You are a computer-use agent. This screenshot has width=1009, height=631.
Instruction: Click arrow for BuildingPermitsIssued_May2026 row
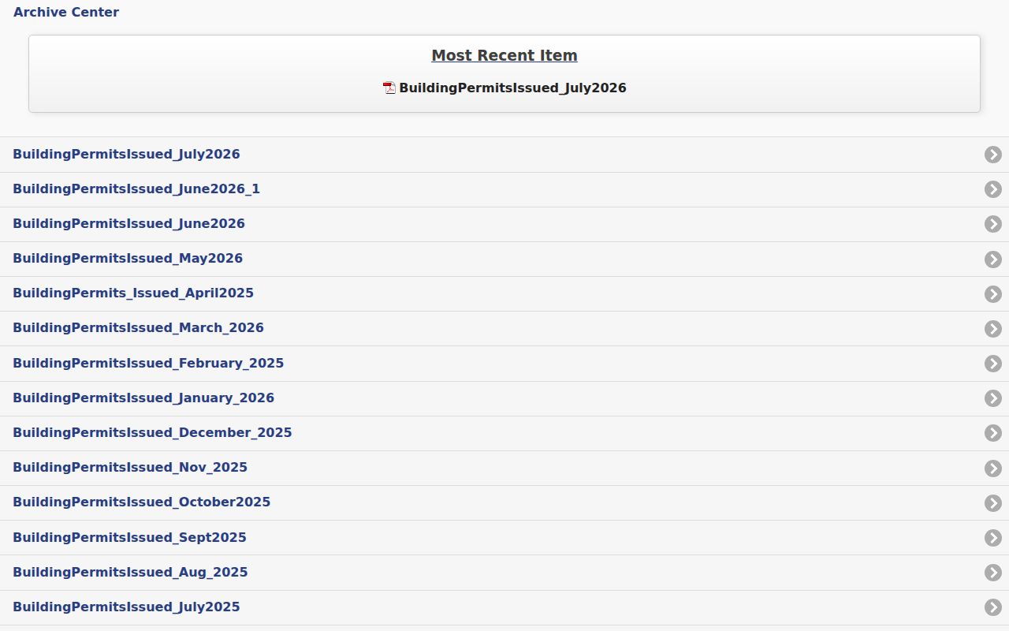[x=993, y=259]
